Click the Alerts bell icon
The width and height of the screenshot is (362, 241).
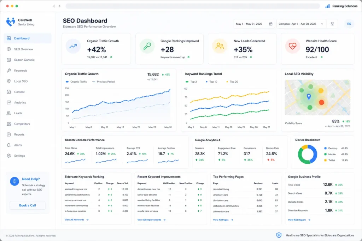pos(9,145)
